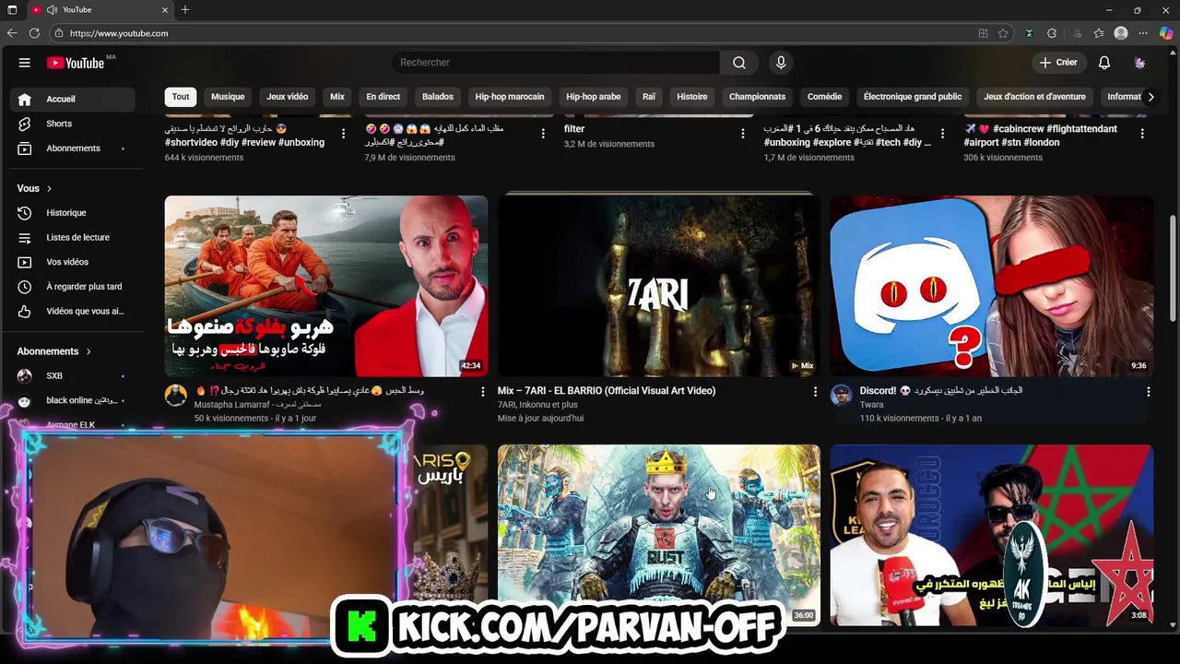Open the notifications bell

point(1103,63)
